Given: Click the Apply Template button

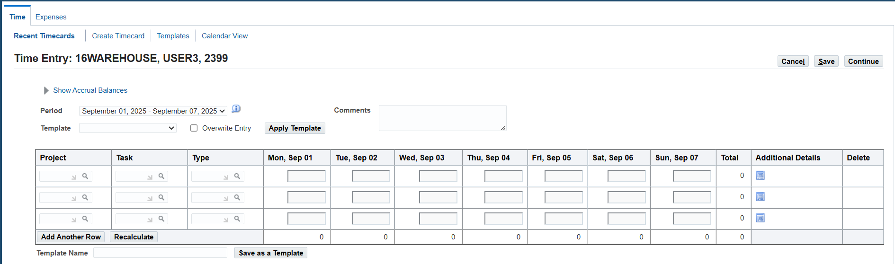Looking at the screenshot, I should (295, 128).
